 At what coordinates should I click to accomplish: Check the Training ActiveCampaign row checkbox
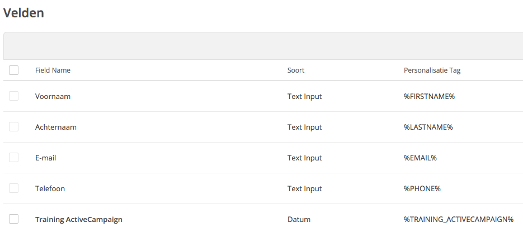click(14, 219)
